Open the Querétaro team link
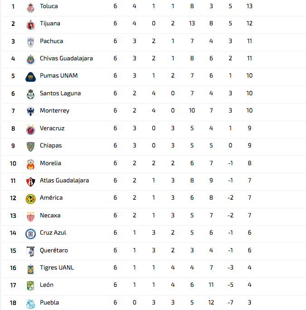This screenshot has width=306, height=310. pyautogui.click(x=54, y=250)
